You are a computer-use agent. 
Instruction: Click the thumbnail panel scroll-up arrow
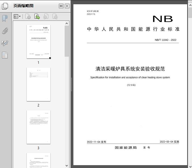point(67,23)
